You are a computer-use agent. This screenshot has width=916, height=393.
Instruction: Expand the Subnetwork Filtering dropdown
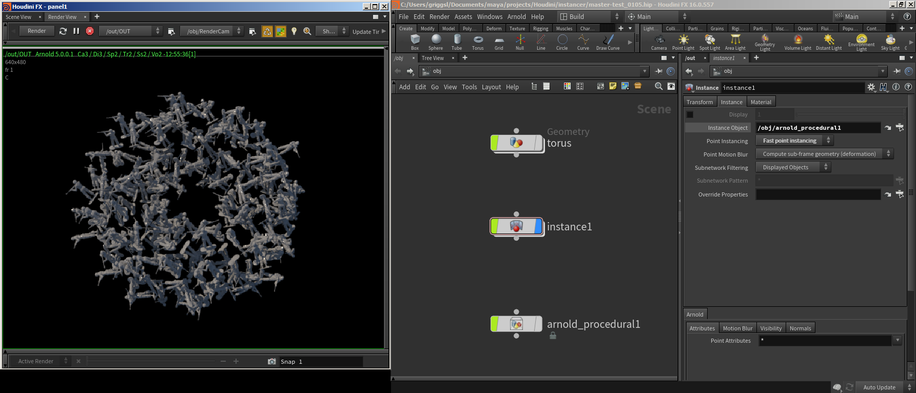pyautogui.click(x=793, y=167)
